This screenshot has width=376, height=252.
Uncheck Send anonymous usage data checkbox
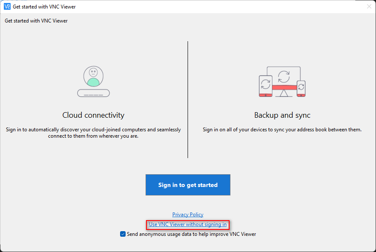123,234
